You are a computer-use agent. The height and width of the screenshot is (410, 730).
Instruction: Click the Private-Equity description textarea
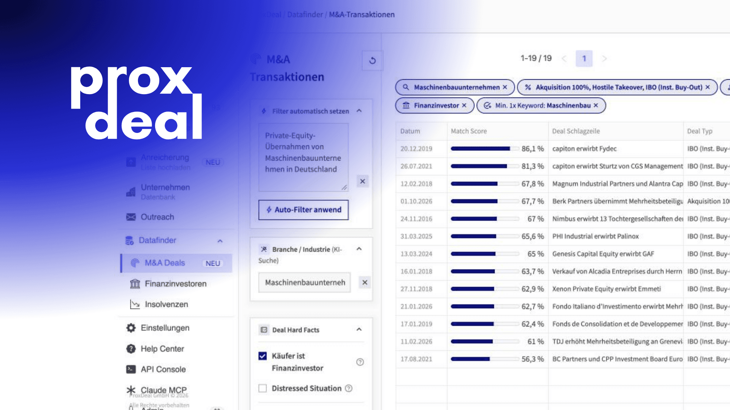(303, 157)
